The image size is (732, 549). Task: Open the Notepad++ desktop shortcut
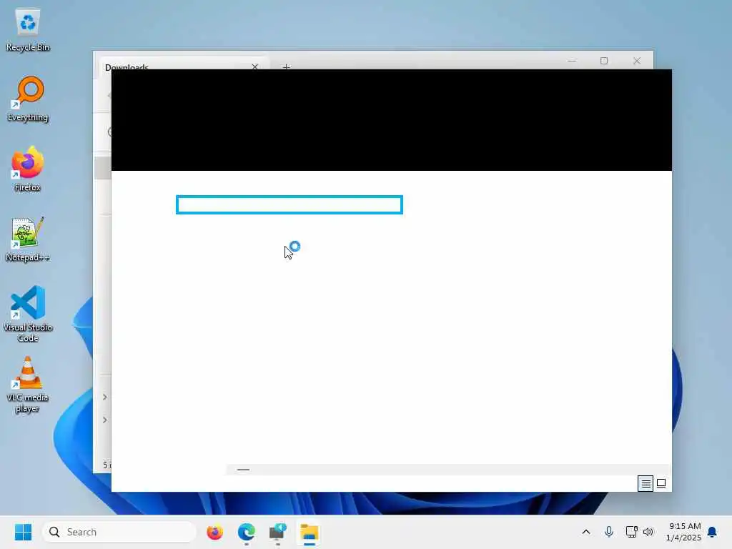click(28, 239)
